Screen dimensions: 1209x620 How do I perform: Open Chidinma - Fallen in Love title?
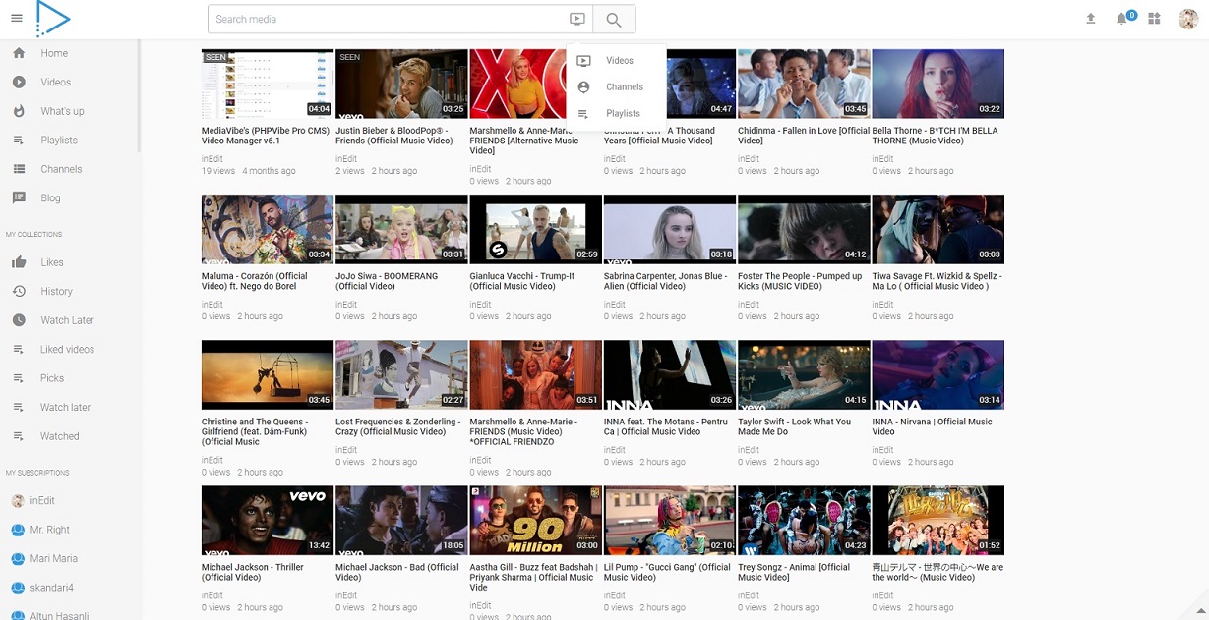pos(804,136)
